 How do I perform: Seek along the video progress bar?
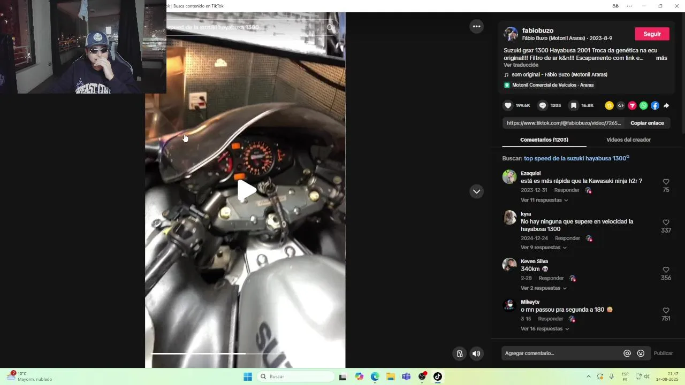pos(245,353)
